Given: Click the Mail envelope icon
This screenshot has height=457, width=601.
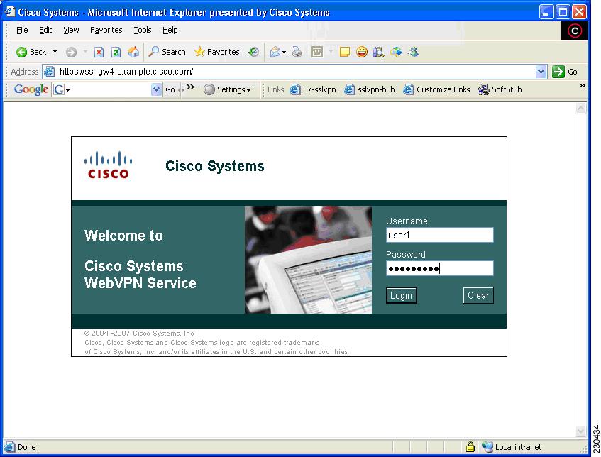Looking at the screenshot, I should coord(275,52).
